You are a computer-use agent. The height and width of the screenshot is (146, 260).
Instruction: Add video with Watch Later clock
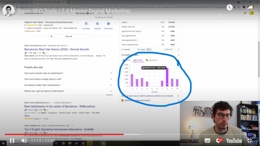pyautogui.click(x=230, y=8)
